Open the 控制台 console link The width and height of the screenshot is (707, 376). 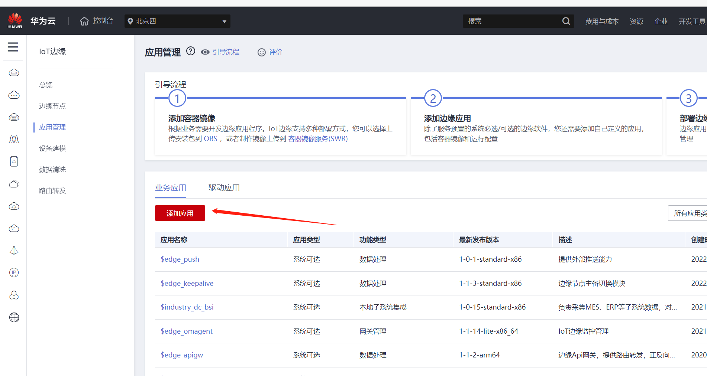click(x=103, y=21)
